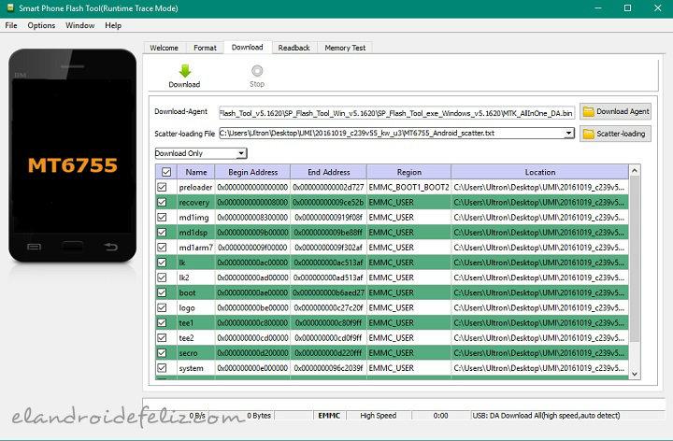Uncheck the md1arm7 partition checkbox
Screen dimensions: 673x441
162,247
